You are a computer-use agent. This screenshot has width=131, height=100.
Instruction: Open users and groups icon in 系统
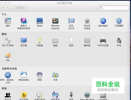(x=8, y=95)
